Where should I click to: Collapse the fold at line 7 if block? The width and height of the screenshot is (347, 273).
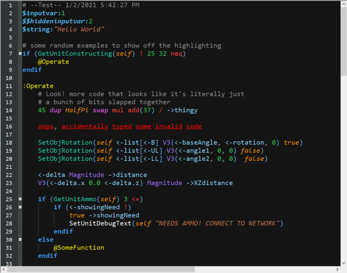pyautogui.click(x=20, y=54)
